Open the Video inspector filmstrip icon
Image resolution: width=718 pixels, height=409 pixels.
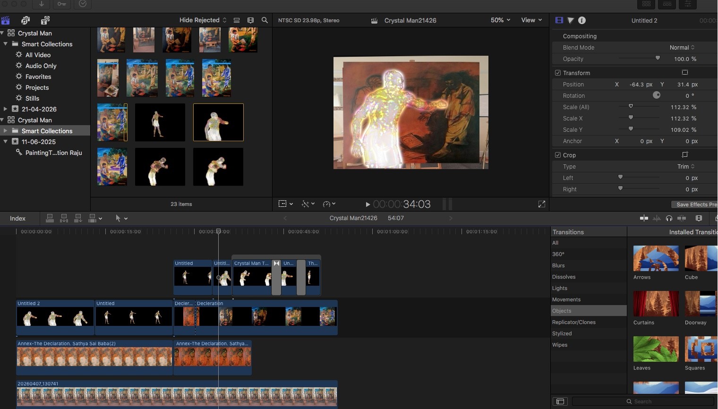[x=559, y=20]
